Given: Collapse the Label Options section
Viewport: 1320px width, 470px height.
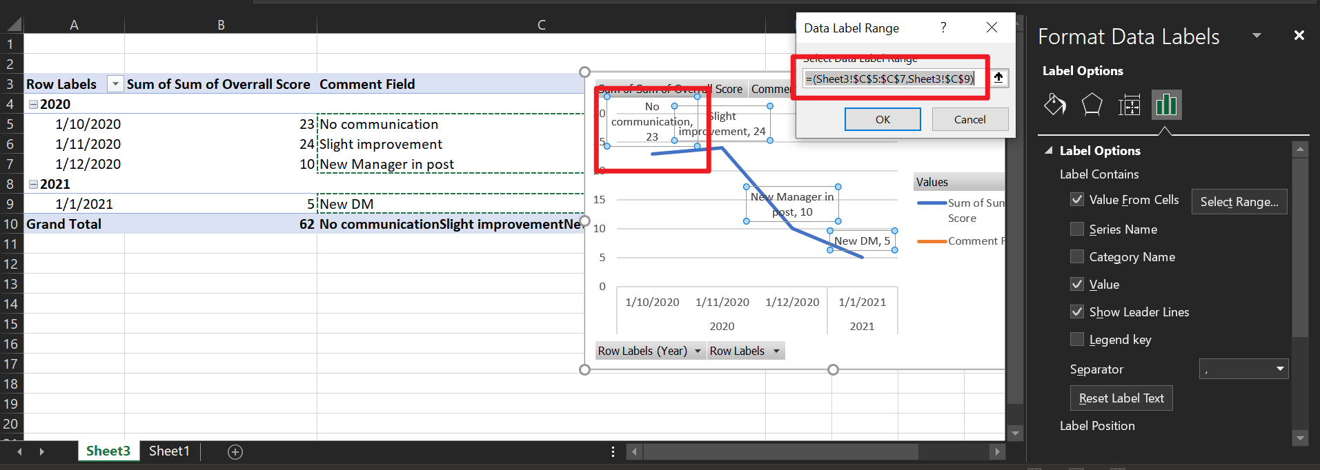Looking at the screenshot, I should [x=1049, y=150].
